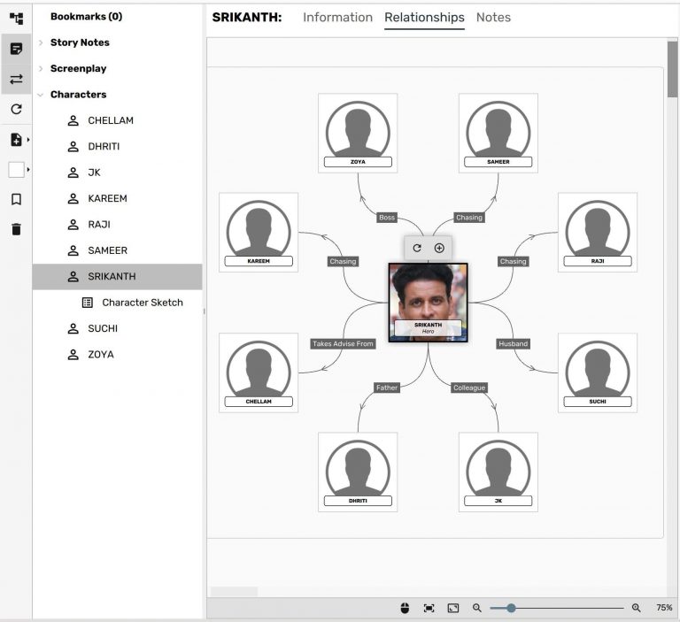
Task: Select Character Sketch under SRIKANTH
Action: pos(142,303)
